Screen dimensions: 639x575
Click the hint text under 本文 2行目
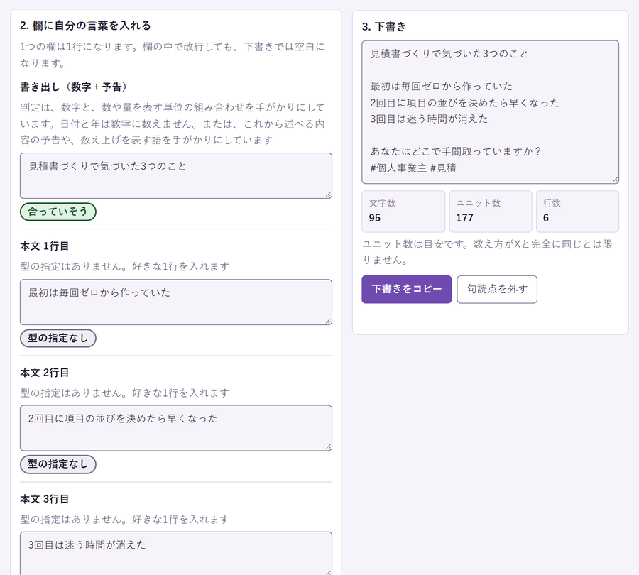(x=125, y=393)
